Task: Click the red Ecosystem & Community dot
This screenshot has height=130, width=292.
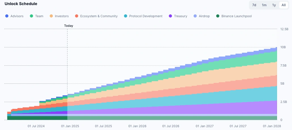Action: tap(77, 16)
